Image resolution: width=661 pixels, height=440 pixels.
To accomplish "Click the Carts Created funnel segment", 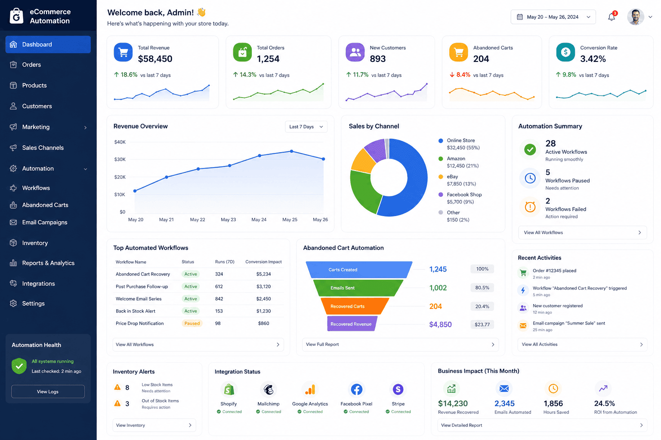I will pyautogui.click(x=359, y=270).
